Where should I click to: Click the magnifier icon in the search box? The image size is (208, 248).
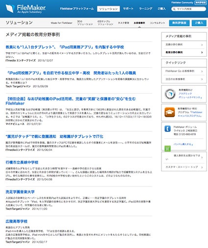click(x=174, y=9)
